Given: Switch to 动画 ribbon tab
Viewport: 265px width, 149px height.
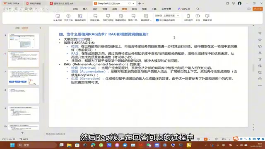Looking at the screenshot, I should click(x=115, y=9).
